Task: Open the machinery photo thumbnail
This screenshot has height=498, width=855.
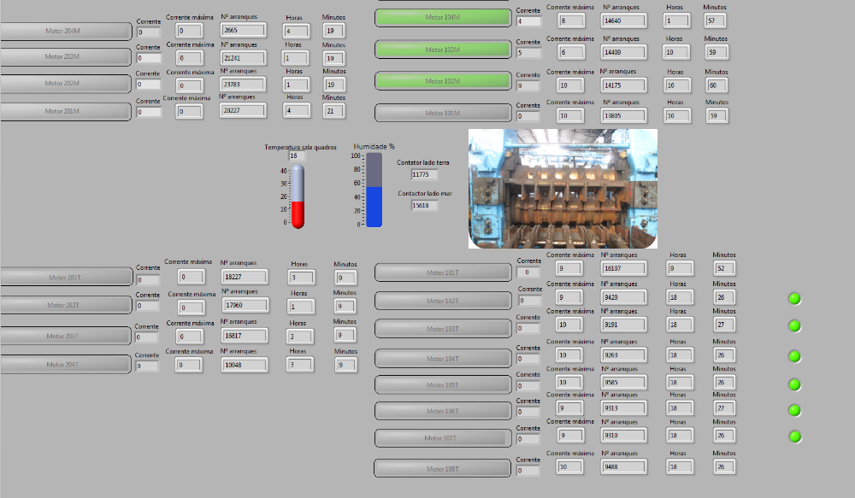Action: coord(563,189)
